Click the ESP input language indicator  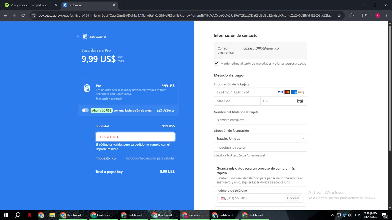click(x=358, y=215)
